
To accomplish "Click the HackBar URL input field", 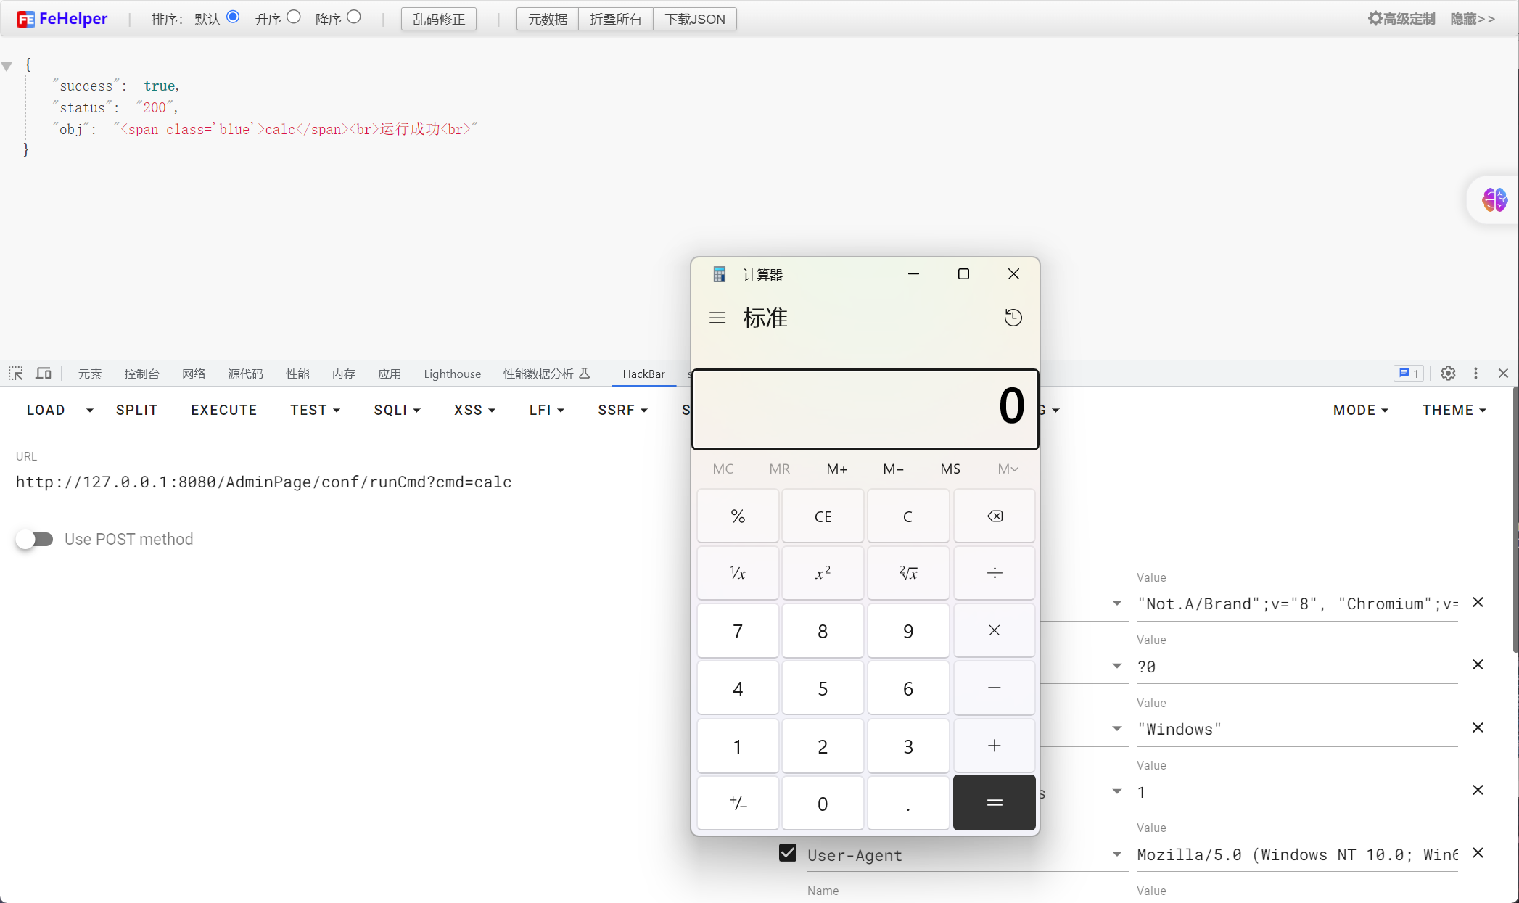I will click(348, 482).
